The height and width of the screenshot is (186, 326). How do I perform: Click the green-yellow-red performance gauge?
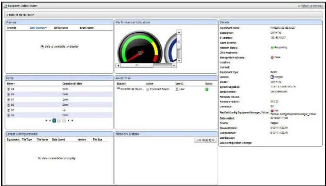(140, 48)
